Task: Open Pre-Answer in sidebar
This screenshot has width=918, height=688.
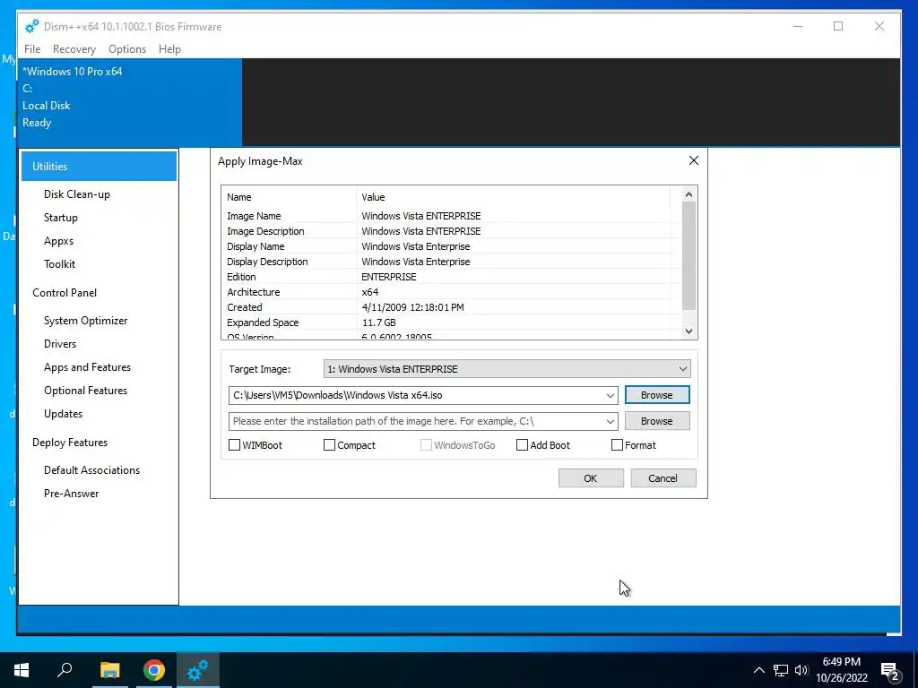Action: (72, 494)
